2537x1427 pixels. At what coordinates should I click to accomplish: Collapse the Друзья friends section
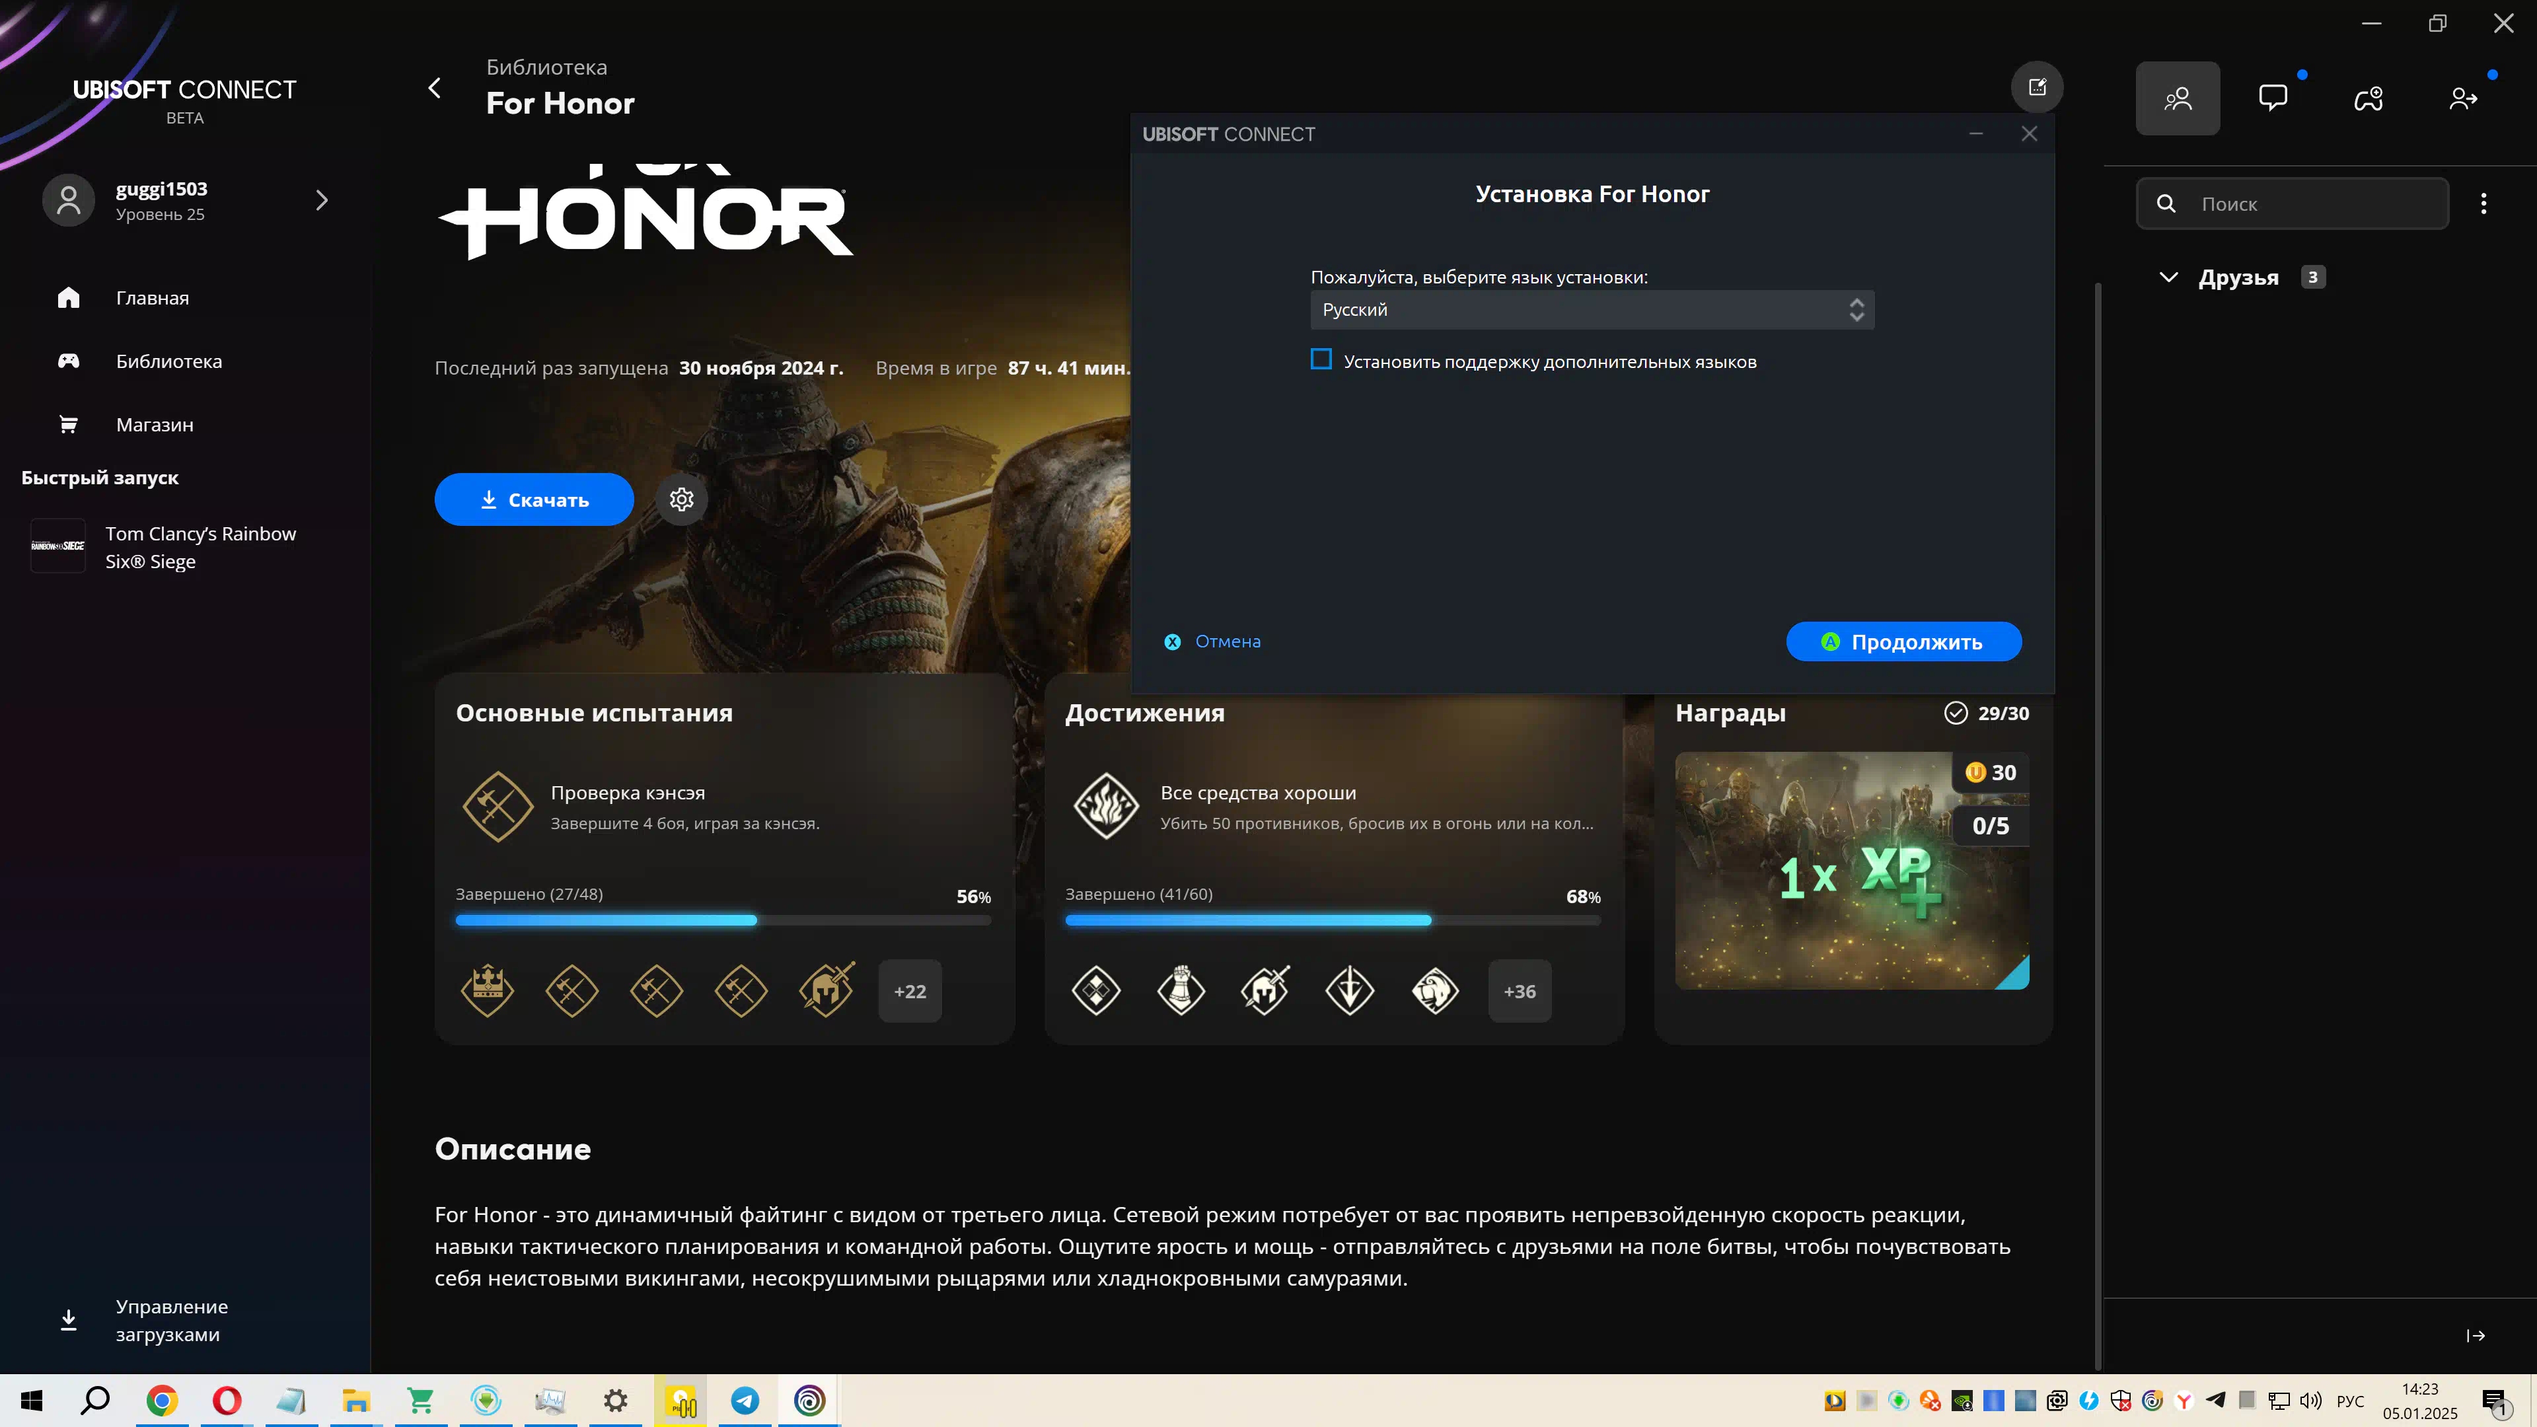(2168, 277)
